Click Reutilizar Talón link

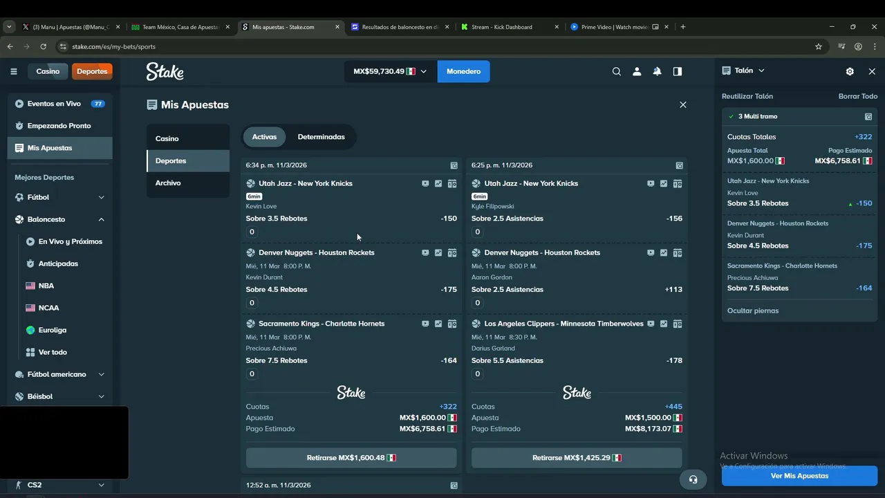pyautogui.click(x=747, y=96)
